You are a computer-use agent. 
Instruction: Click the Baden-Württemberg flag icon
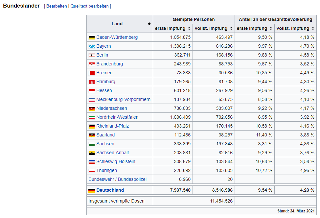tap(91, 37)
